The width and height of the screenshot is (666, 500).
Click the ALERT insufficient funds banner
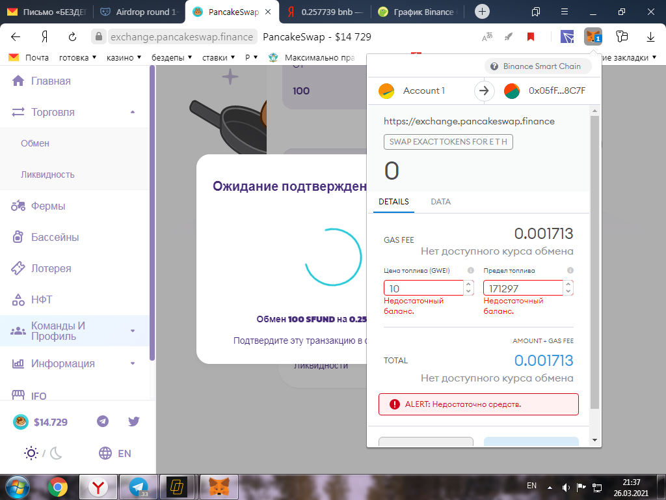tap(478, 404)
